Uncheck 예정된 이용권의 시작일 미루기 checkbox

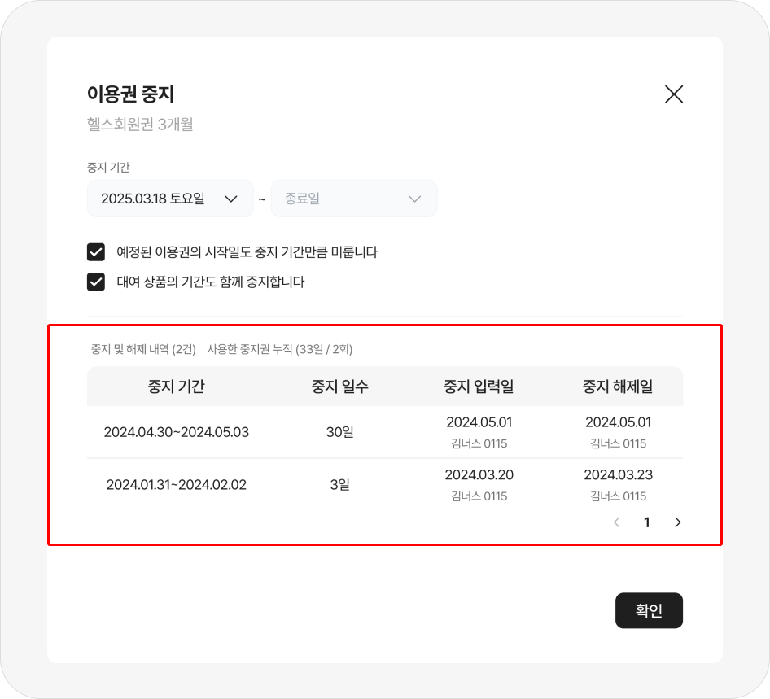(x=96, y=252)
